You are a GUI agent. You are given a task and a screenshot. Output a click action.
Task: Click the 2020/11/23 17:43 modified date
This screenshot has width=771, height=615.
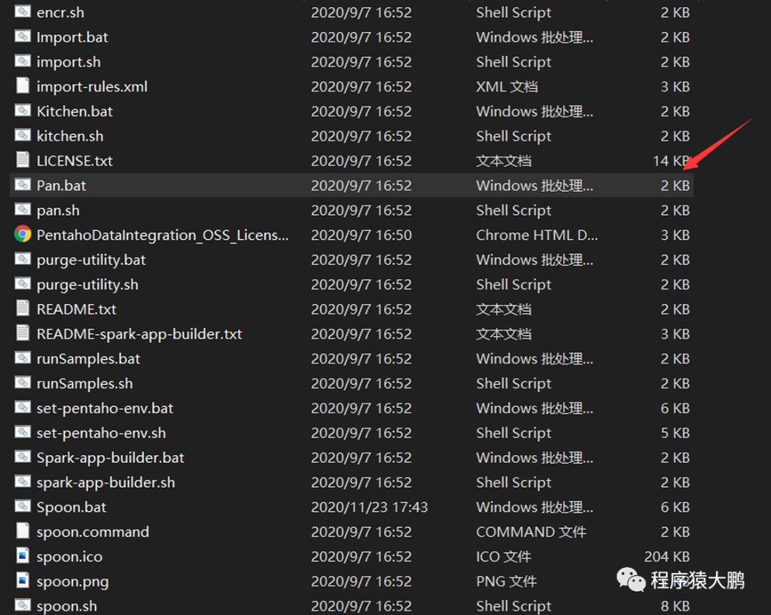point(369,507)
